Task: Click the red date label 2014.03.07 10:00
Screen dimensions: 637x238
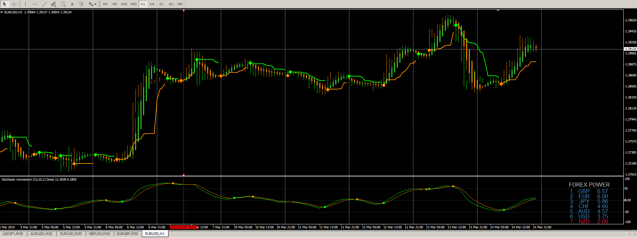Action: click(183, 227)
